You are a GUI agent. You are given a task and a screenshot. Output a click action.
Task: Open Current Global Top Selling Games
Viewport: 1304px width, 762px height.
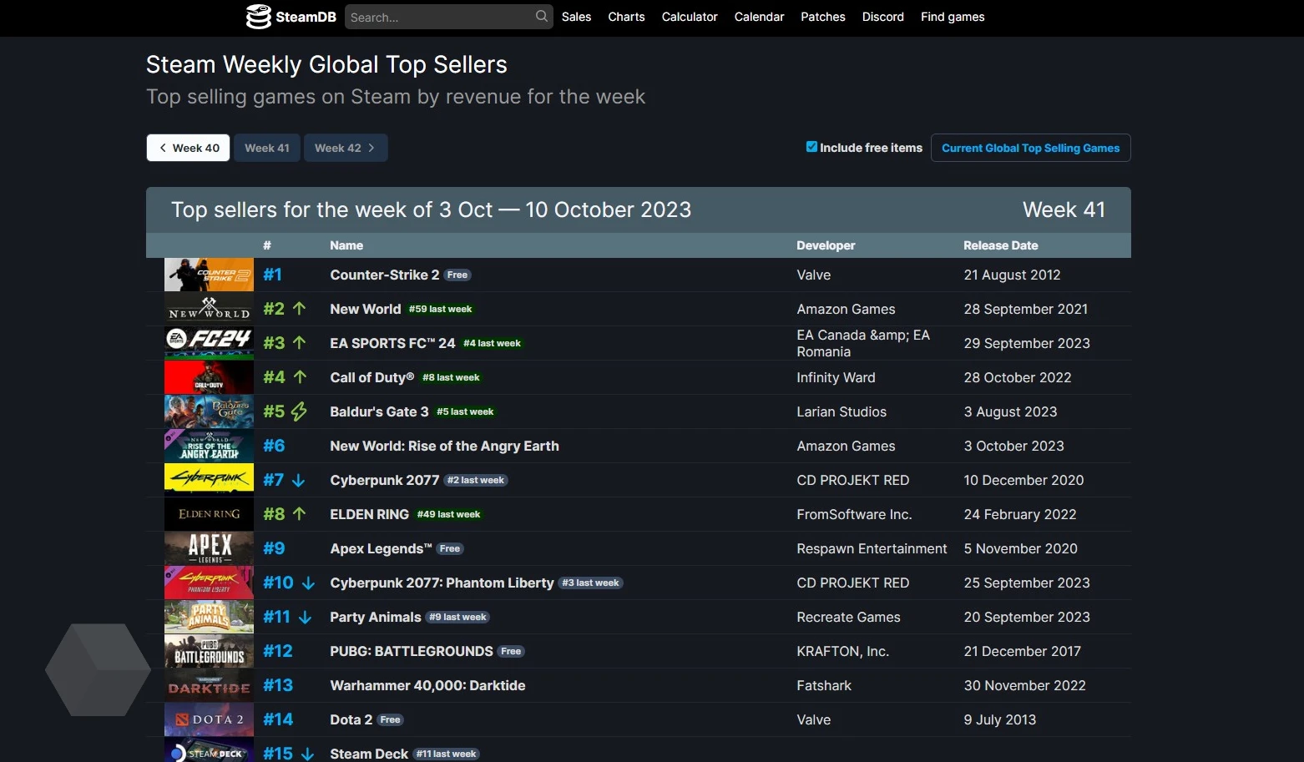(x=1031, y=148)
